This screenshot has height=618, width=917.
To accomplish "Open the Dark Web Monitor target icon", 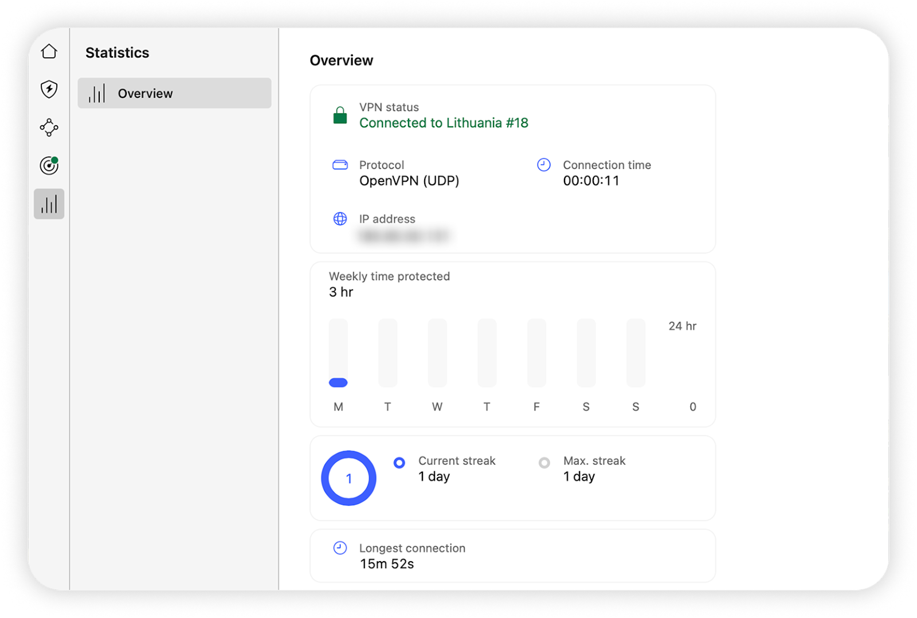I will pyautogui.click(x=49, y=166).
